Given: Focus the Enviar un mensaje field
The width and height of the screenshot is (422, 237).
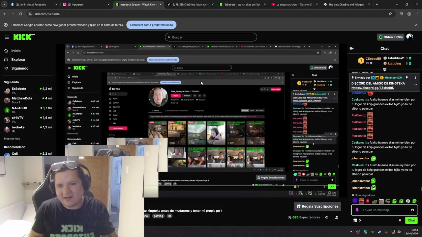Looking at the screenshot, I should (384, 210).
